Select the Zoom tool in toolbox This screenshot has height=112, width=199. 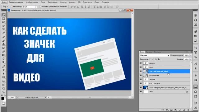pyautogui.click(x=3, y=92)
